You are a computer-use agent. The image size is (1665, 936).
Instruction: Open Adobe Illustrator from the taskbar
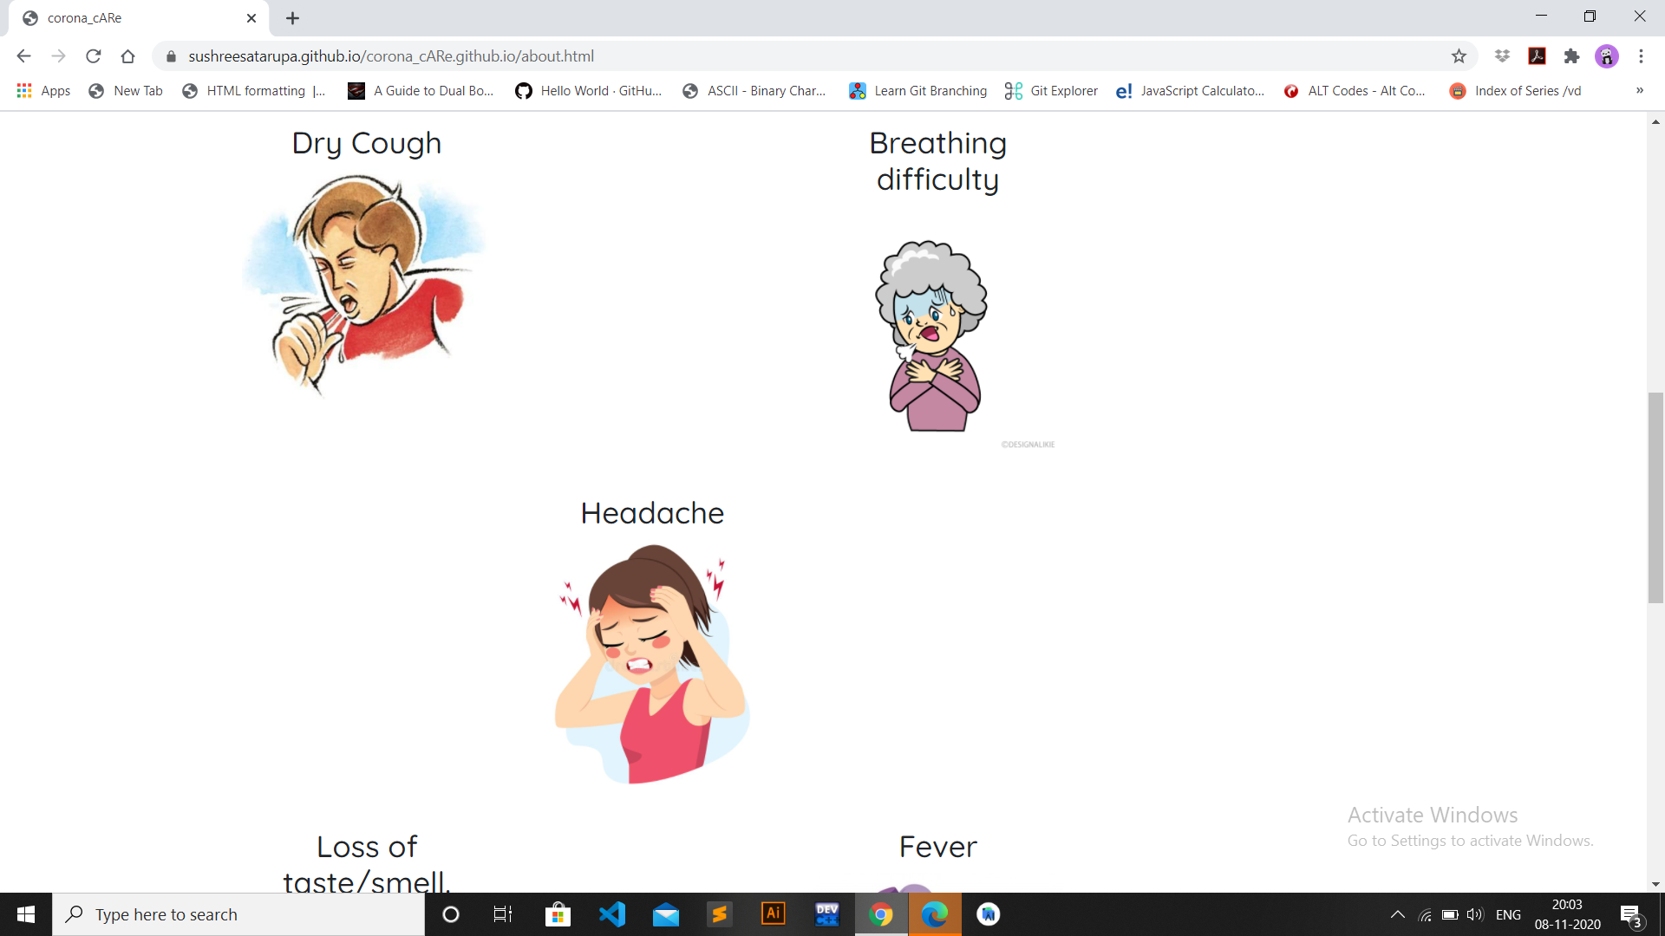pos(773,914)
